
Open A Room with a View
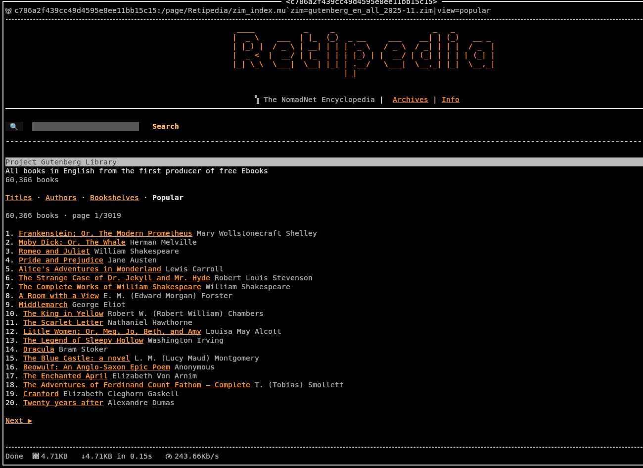(59, 296)
